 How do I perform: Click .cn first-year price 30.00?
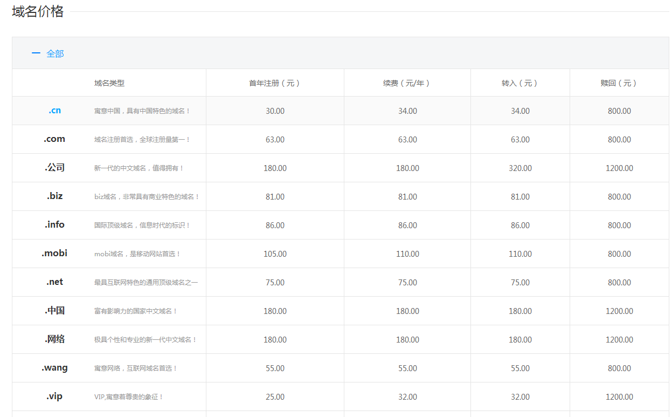point(275,111)
